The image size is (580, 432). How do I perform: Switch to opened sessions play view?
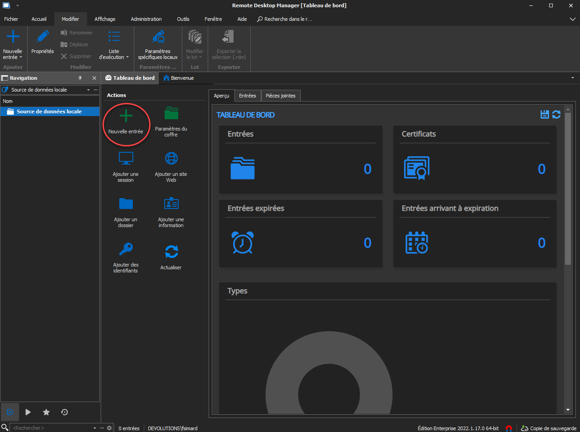point(28,412)
